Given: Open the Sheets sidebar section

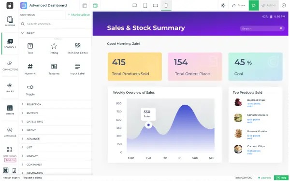Looking at the screenshot, I should coord(10,110).
